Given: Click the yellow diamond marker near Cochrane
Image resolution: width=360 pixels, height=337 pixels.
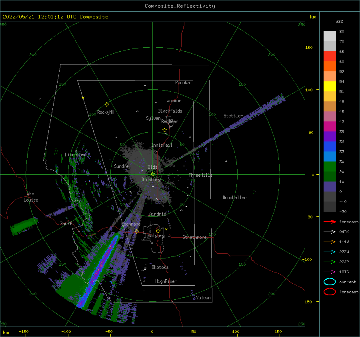Looking at the screenshot, I should tap(137, 231).
